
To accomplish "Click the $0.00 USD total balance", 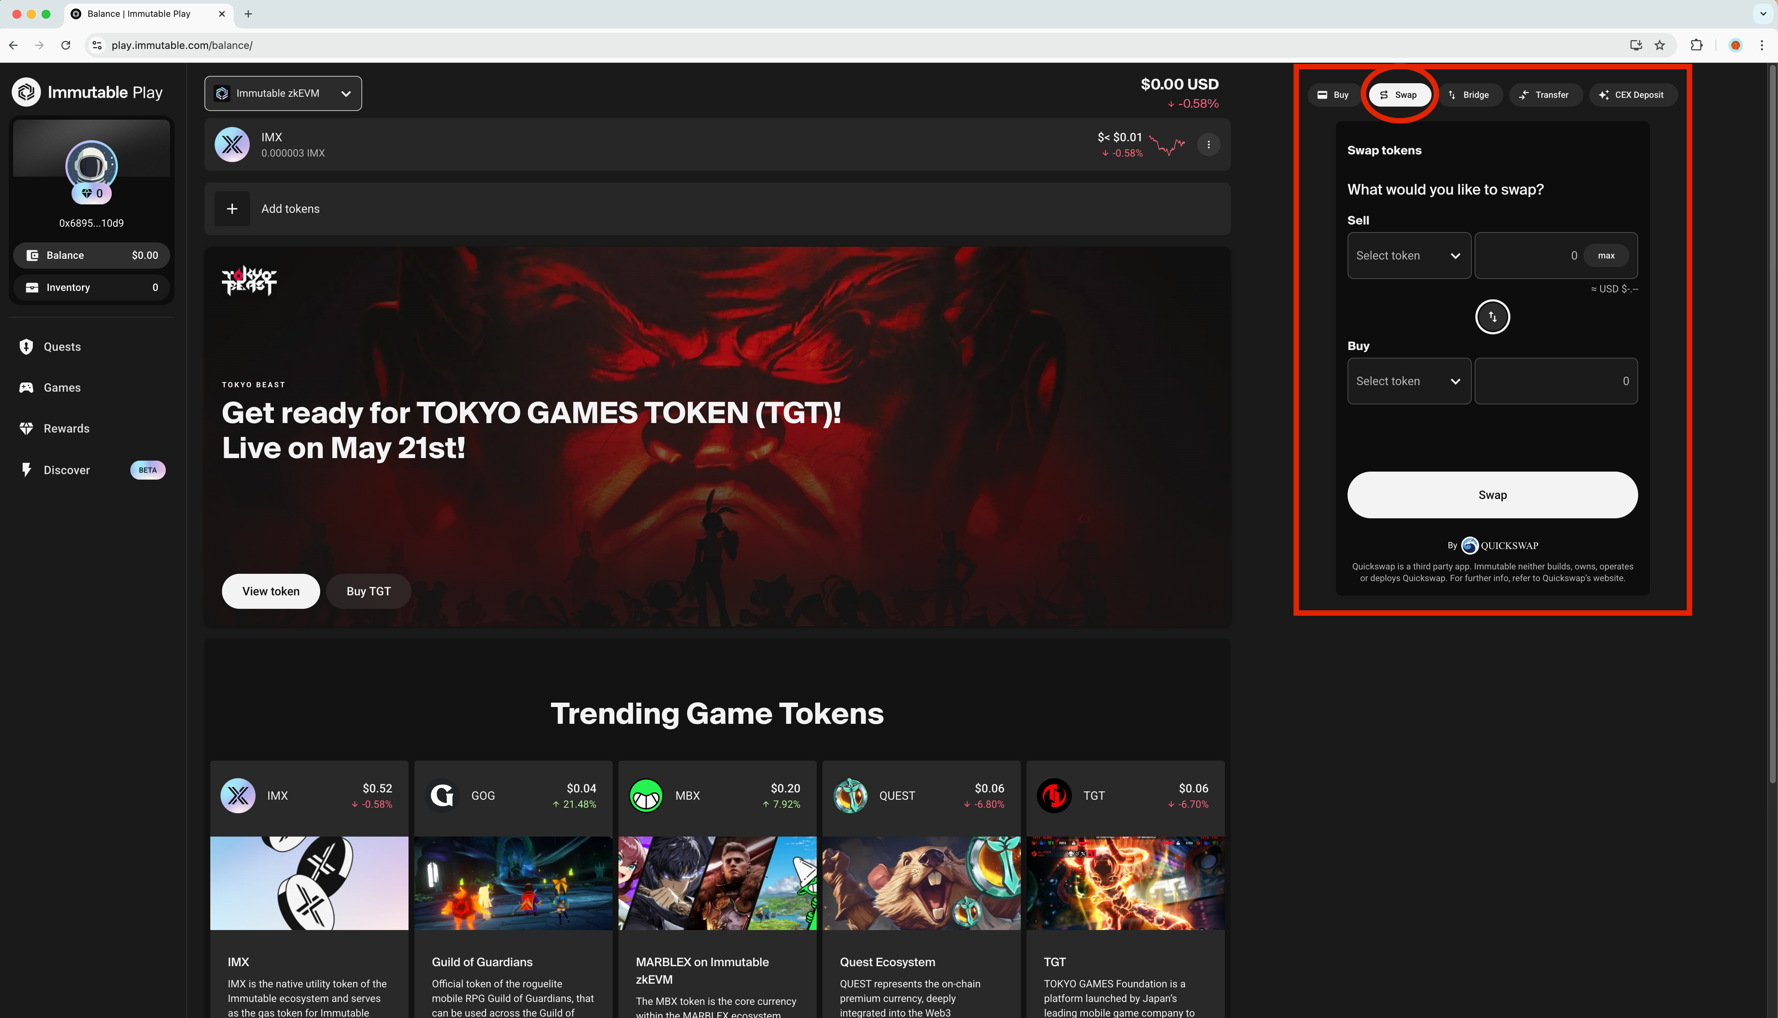I will (x=1180, y=85).
